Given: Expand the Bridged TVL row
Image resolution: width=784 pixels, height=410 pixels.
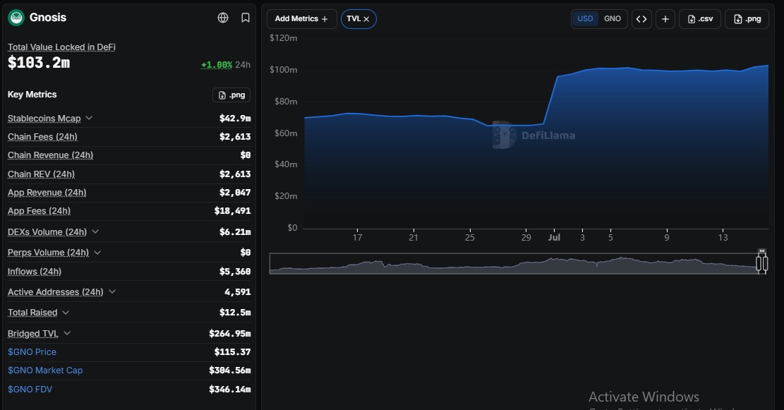Looking at the screenshot, I should pos(67,333).
